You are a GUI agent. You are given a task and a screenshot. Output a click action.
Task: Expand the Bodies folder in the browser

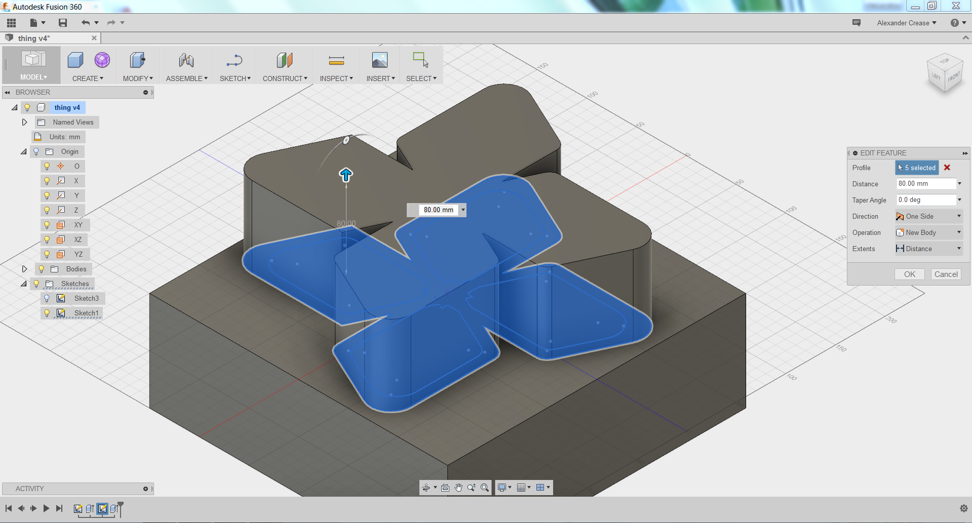point(24,269)
